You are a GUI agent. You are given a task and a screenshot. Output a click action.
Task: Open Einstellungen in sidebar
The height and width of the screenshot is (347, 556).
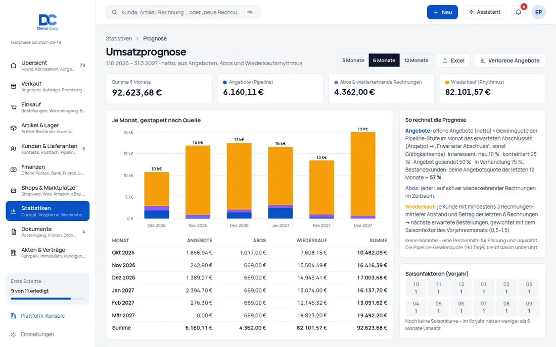[x=37, y=334]
